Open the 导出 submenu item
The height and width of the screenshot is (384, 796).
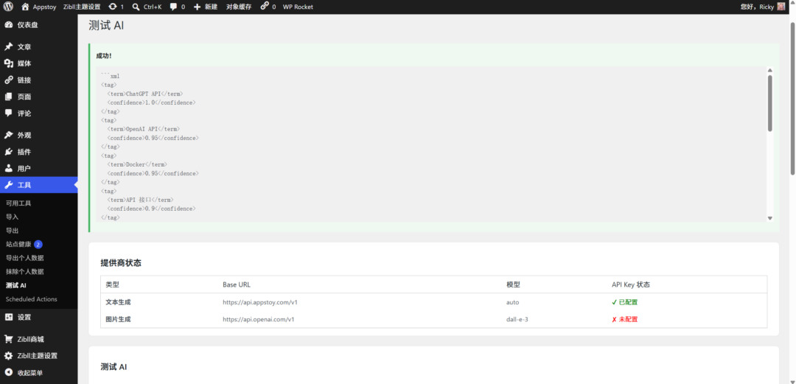(13, 231)
